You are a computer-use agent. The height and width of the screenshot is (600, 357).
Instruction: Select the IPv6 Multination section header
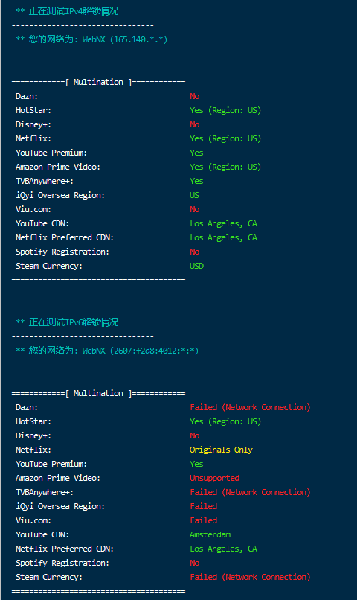(98, 393)
